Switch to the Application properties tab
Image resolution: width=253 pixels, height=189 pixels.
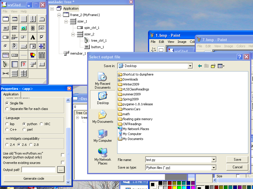point(11,94)
